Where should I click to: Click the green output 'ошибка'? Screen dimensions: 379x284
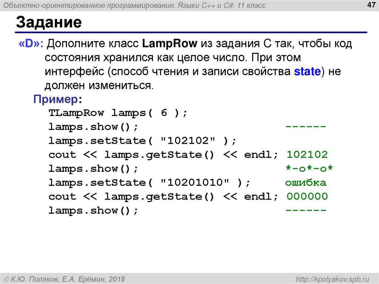pyautogui.click(x=306, y=183)
